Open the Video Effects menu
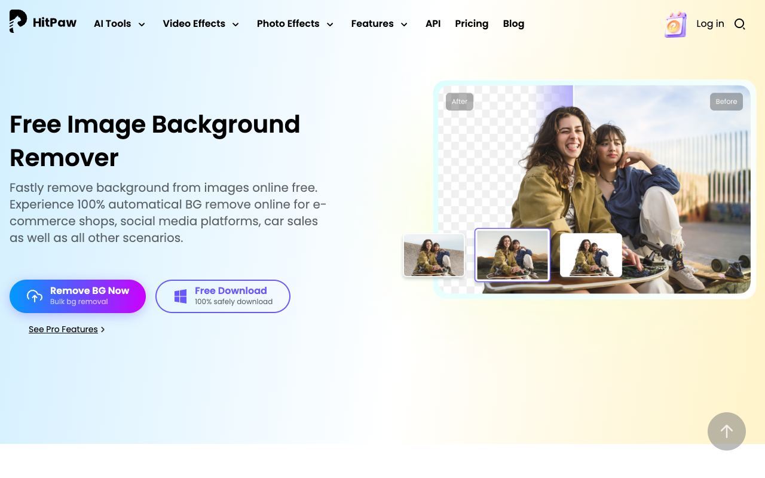The width and height of the screenshot is (765, 478). pos(194,24)
